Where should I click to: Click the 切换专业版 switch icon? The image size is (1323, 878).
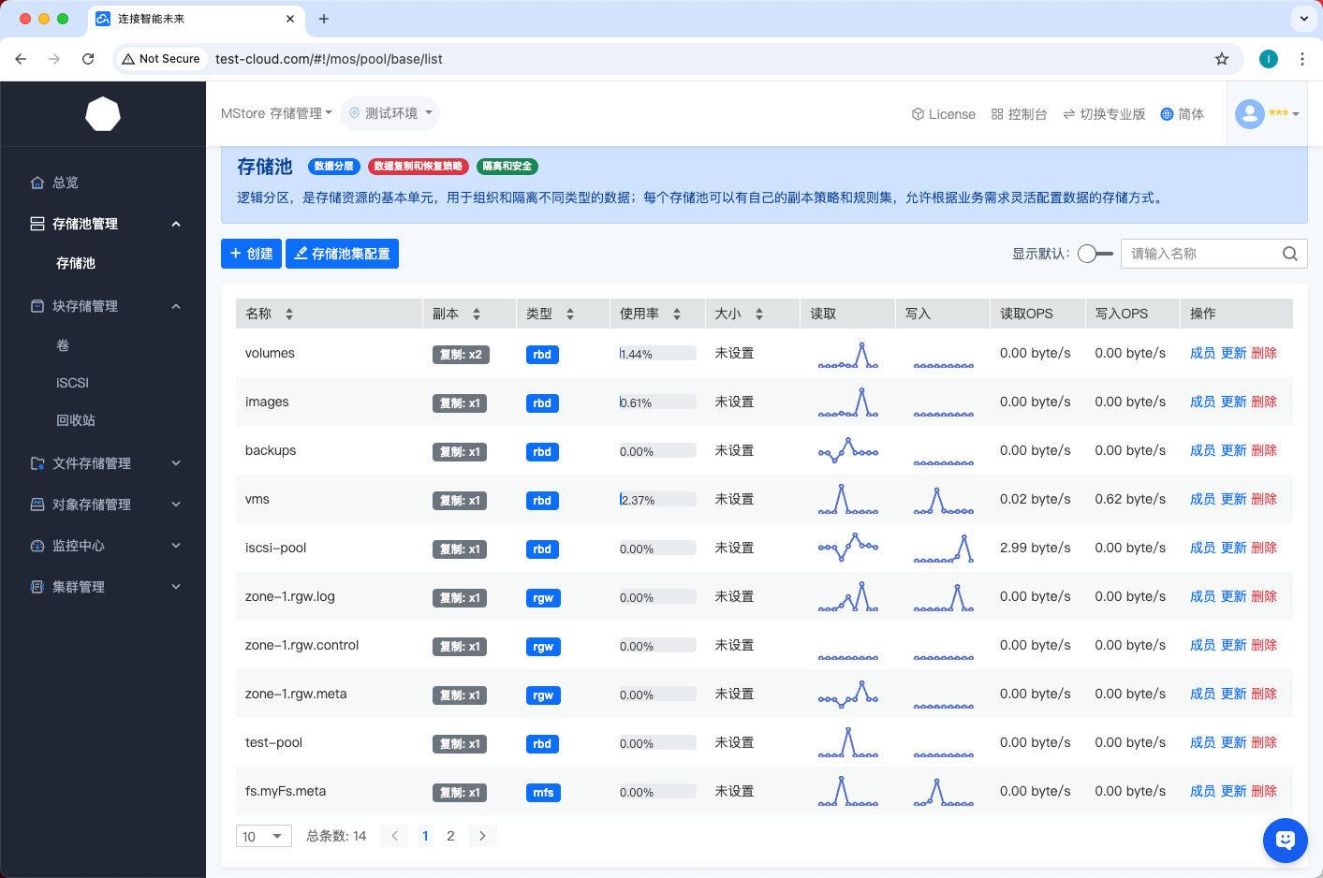[x=1068, y=114]
